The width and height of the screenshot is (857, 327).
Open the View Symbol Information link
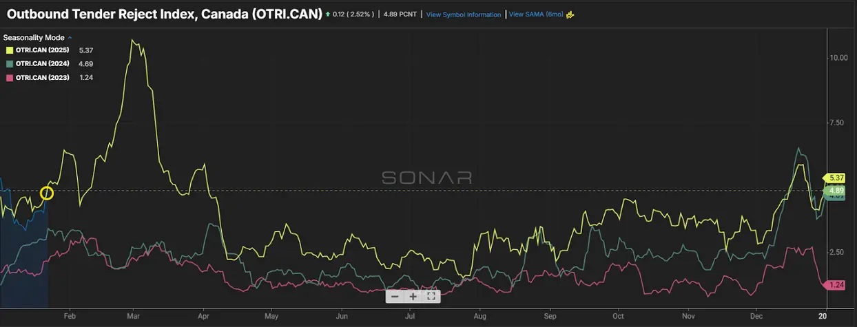(464, 14)
